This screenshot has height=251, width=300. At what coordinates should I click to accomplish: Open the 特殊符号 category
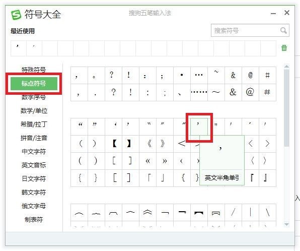click(x=34, y=70)
